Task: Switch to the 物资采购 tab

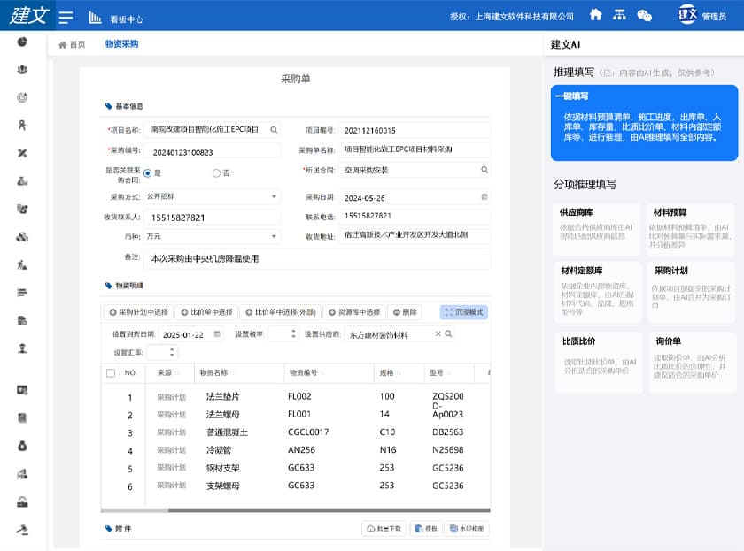Action: 121,44
